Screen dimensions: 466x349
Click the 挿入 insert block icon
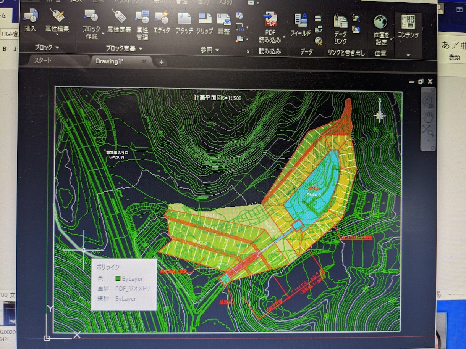click(31, 16)
